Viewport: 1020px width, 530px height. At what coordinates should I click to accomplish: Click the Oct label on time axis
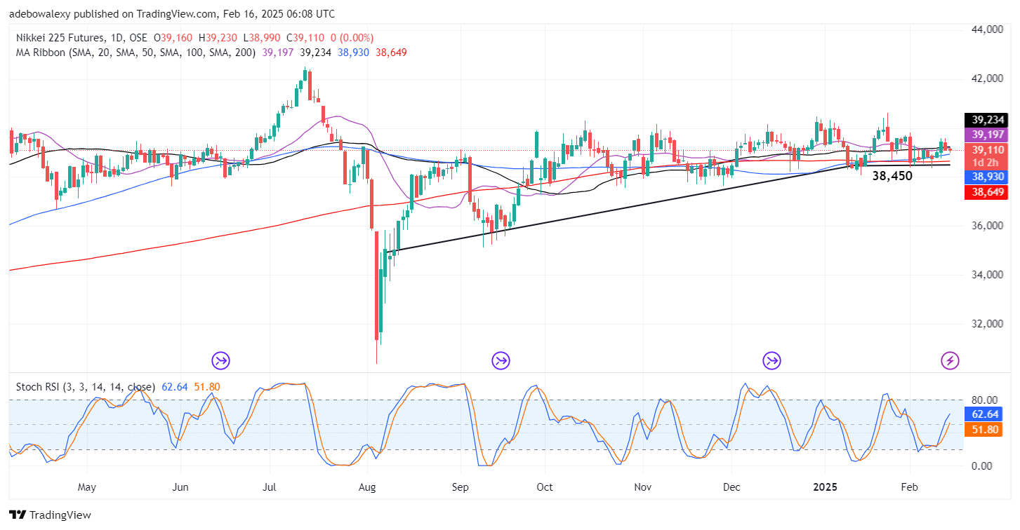pos(544,487)
